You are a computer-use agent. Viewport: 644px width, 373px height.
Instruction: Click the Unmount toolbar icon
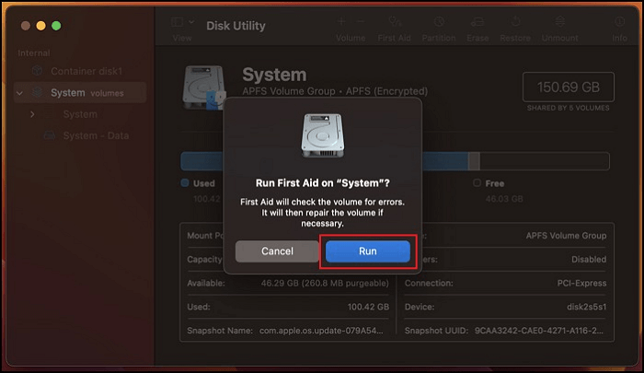(x=559, y=21)
